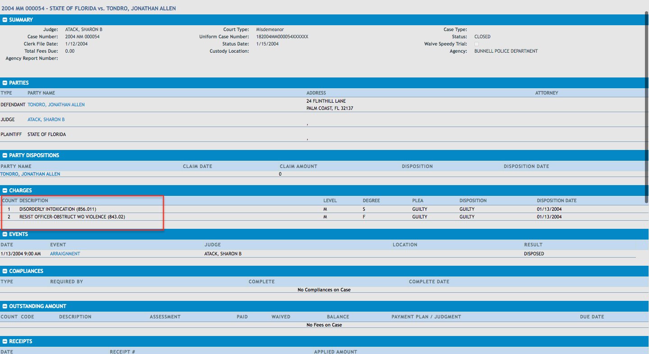Click the address 24 FLINTHILL LANE
The height and width of the screenshot is (354, 649).
(x=326, y=101)
